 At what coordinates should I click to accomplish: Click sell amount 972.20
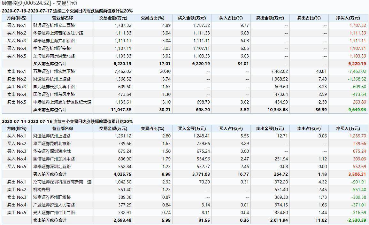[x=281, y=182]
